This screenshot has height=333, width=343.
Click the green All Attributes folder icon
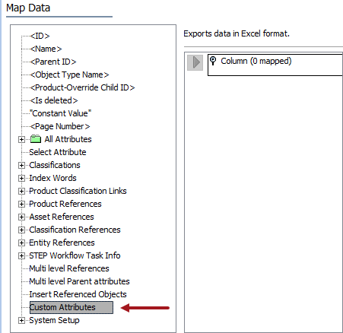pos(36,139)
